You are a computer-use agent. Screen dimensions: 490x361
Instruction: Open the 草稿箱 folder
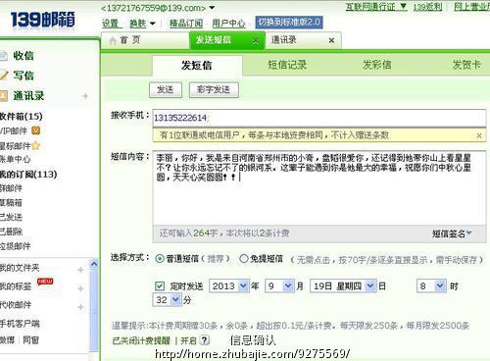pos(11,203)
